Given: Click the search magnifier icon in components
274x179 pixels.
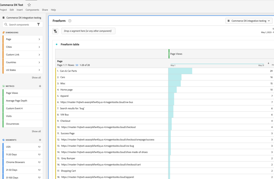Looking at the screenshot, I should (6, 24).
